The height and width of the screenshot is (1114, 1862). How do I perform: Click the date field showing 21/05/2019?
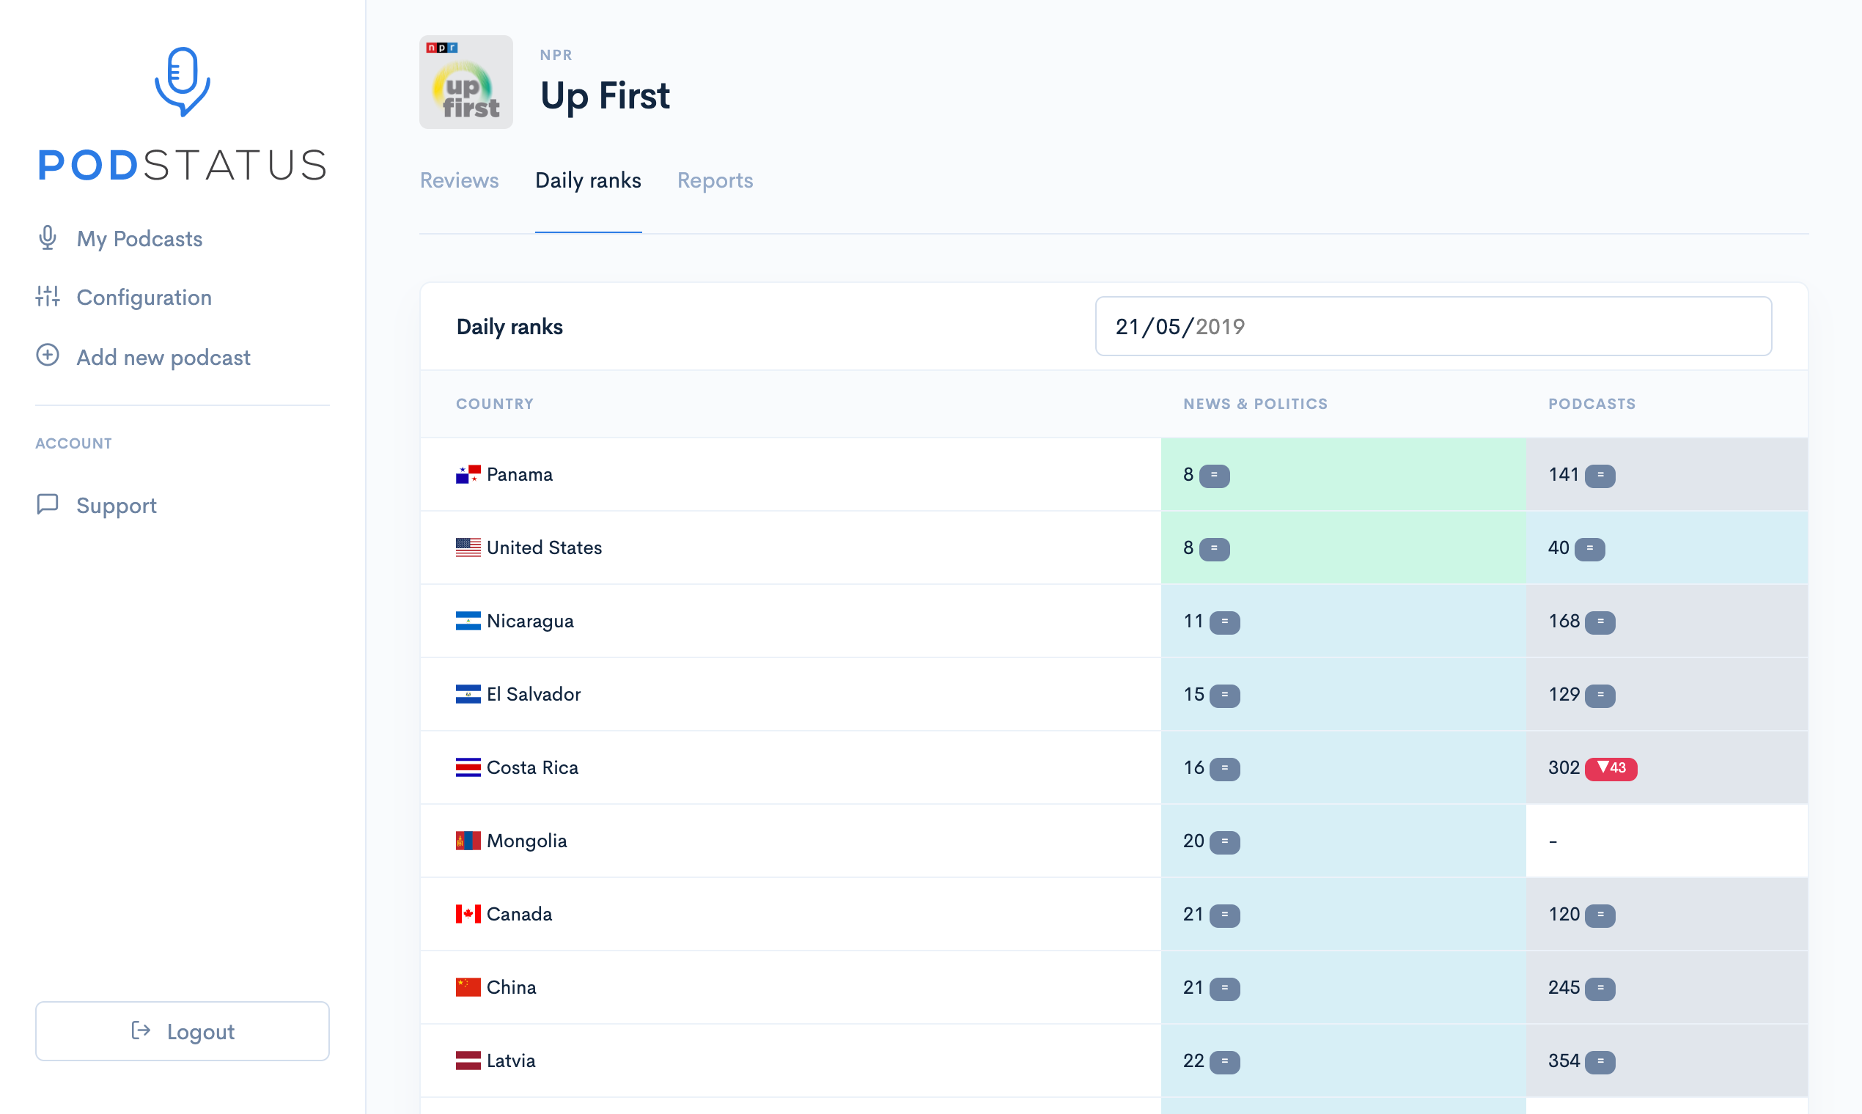point(1432,326)
